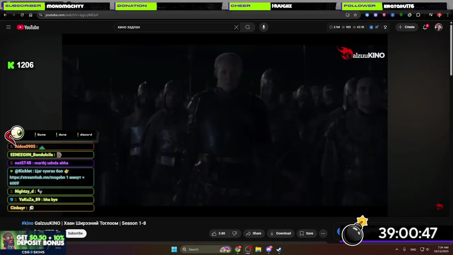Click the CSG Skins deposit bonus banner
The image size is (453, 255).
coord(33,243)
